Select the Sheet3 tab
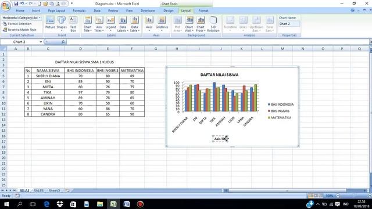 (54, 190)
